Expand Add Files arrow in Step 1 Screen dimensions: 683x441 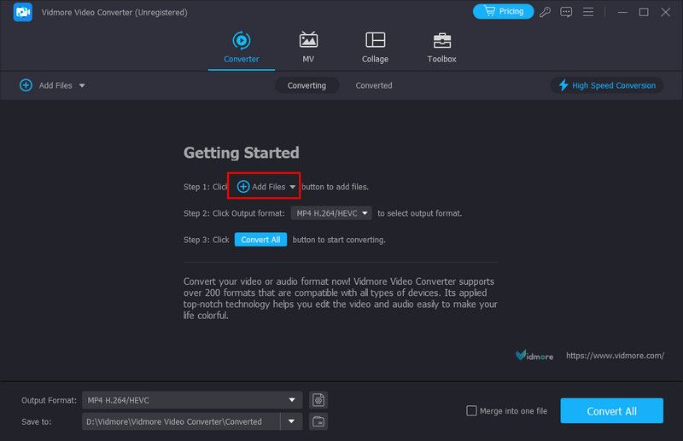[x=293, y=187]
